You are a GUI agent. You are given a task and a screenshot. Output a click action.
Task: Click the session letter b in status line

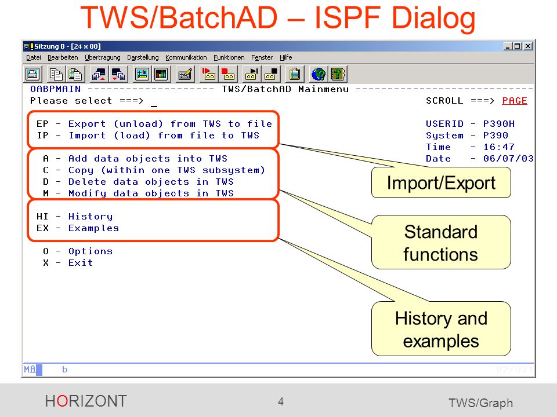pos(64,370)
